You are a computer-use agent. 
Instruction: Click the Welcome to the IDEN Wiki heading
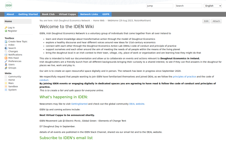tap(67, 27)
